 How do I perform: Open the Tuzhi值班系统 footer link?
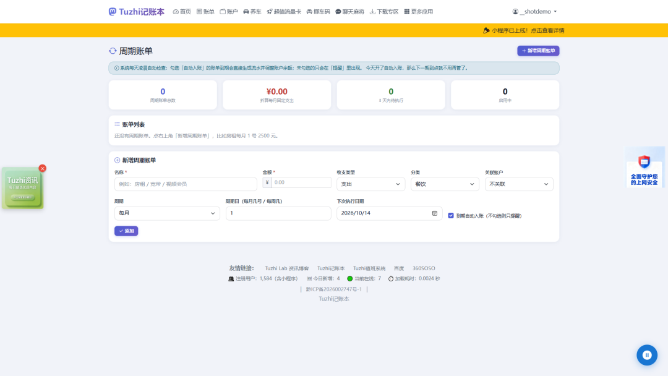coord(369,268)
